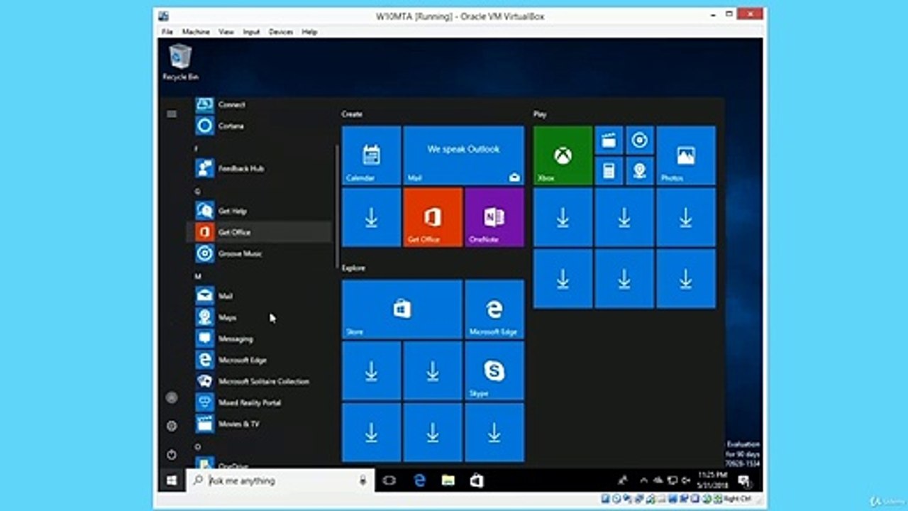
Task: Open Maps from the app list
Action: click(259, 317)
